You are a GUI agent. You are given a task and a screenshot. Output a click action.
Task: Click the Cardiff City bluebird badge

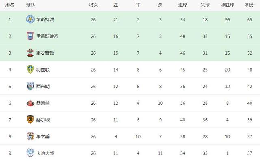[x=30, y=153]
